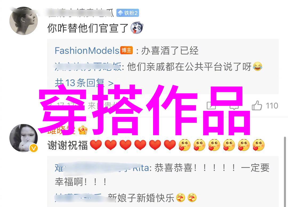Expand 共13条回复 replies thread
Screen dimensions: 288x207
click(84, 83)
